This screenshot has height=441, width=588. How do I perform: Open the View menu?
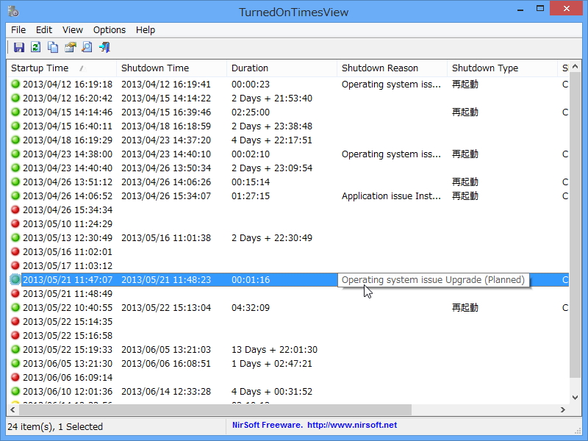pos(72,30)
